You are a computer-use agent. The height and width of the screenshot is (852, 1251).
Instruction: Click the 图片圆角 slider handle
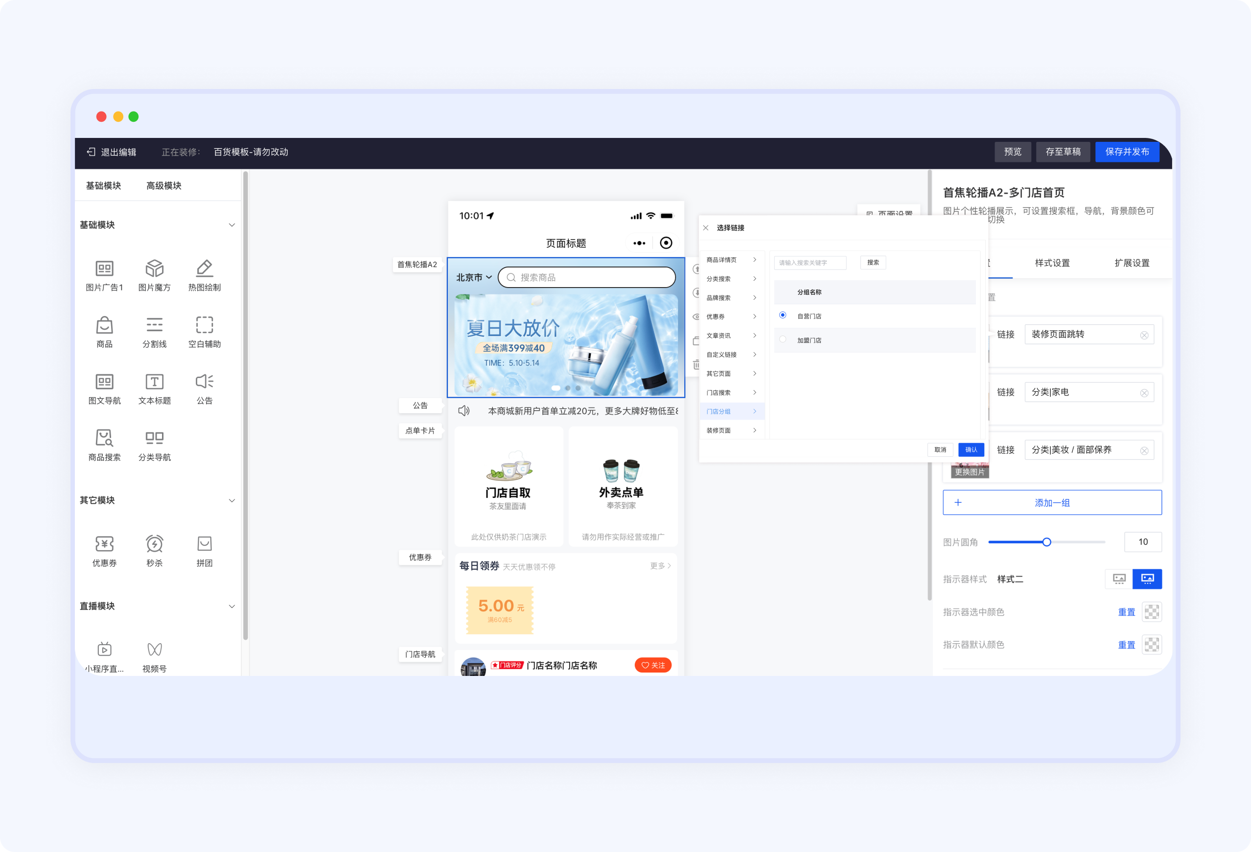[x=1046, y=542]
